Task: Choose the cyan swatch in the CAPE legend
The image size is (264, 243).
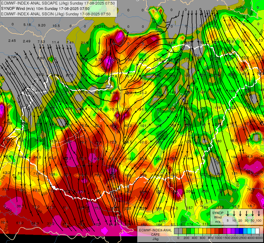Action: (249, 231)
